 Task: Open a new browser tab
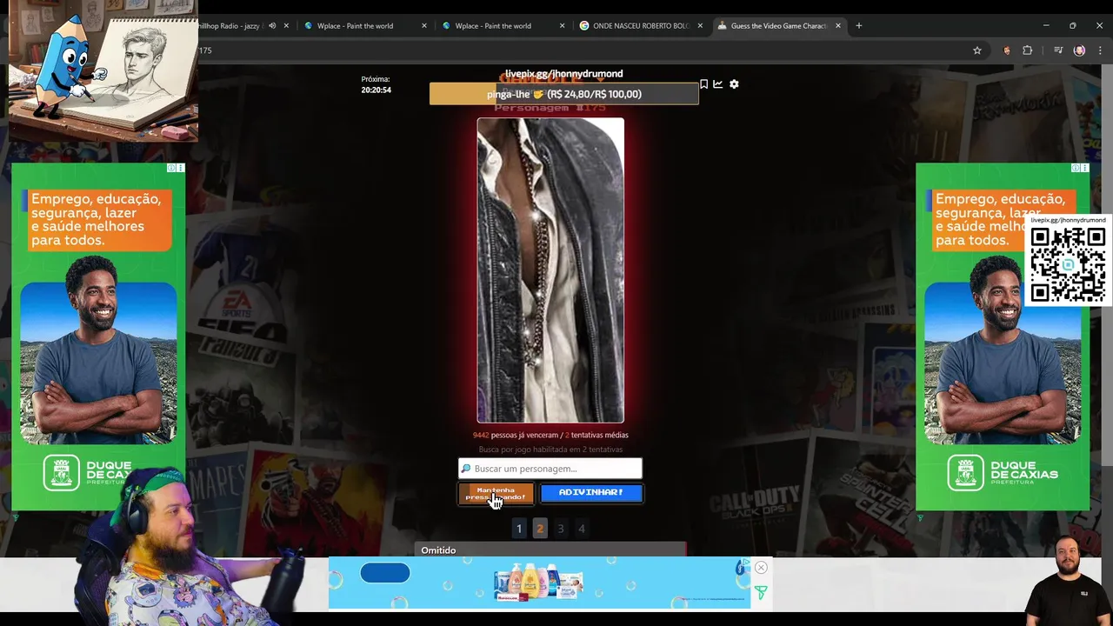[859, 26]
